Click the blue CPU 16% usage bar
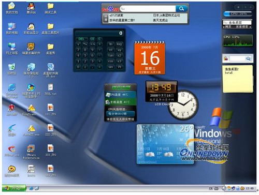 238,13
